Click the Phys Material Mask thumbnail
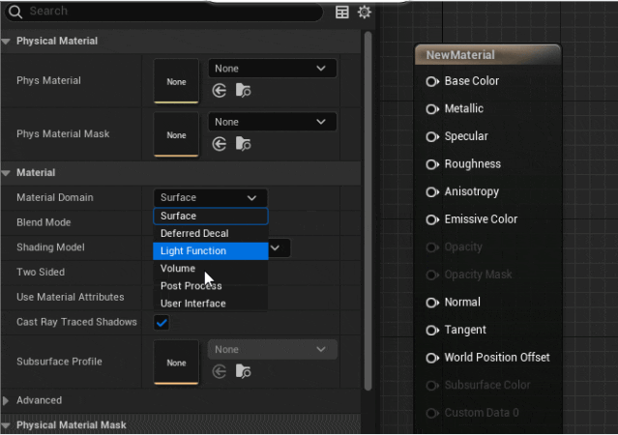This screenshot has height=435, width=618. click(x=176, y=134)
